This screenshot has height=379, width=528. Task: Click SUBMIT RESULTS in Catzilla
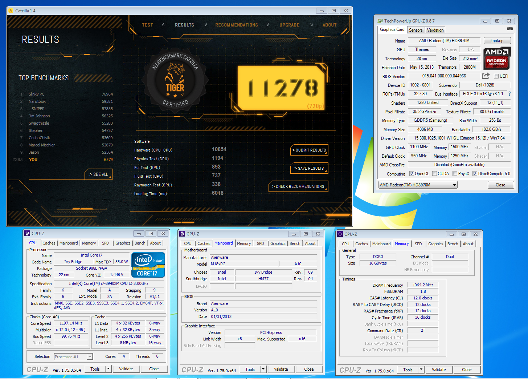[309, 150]
